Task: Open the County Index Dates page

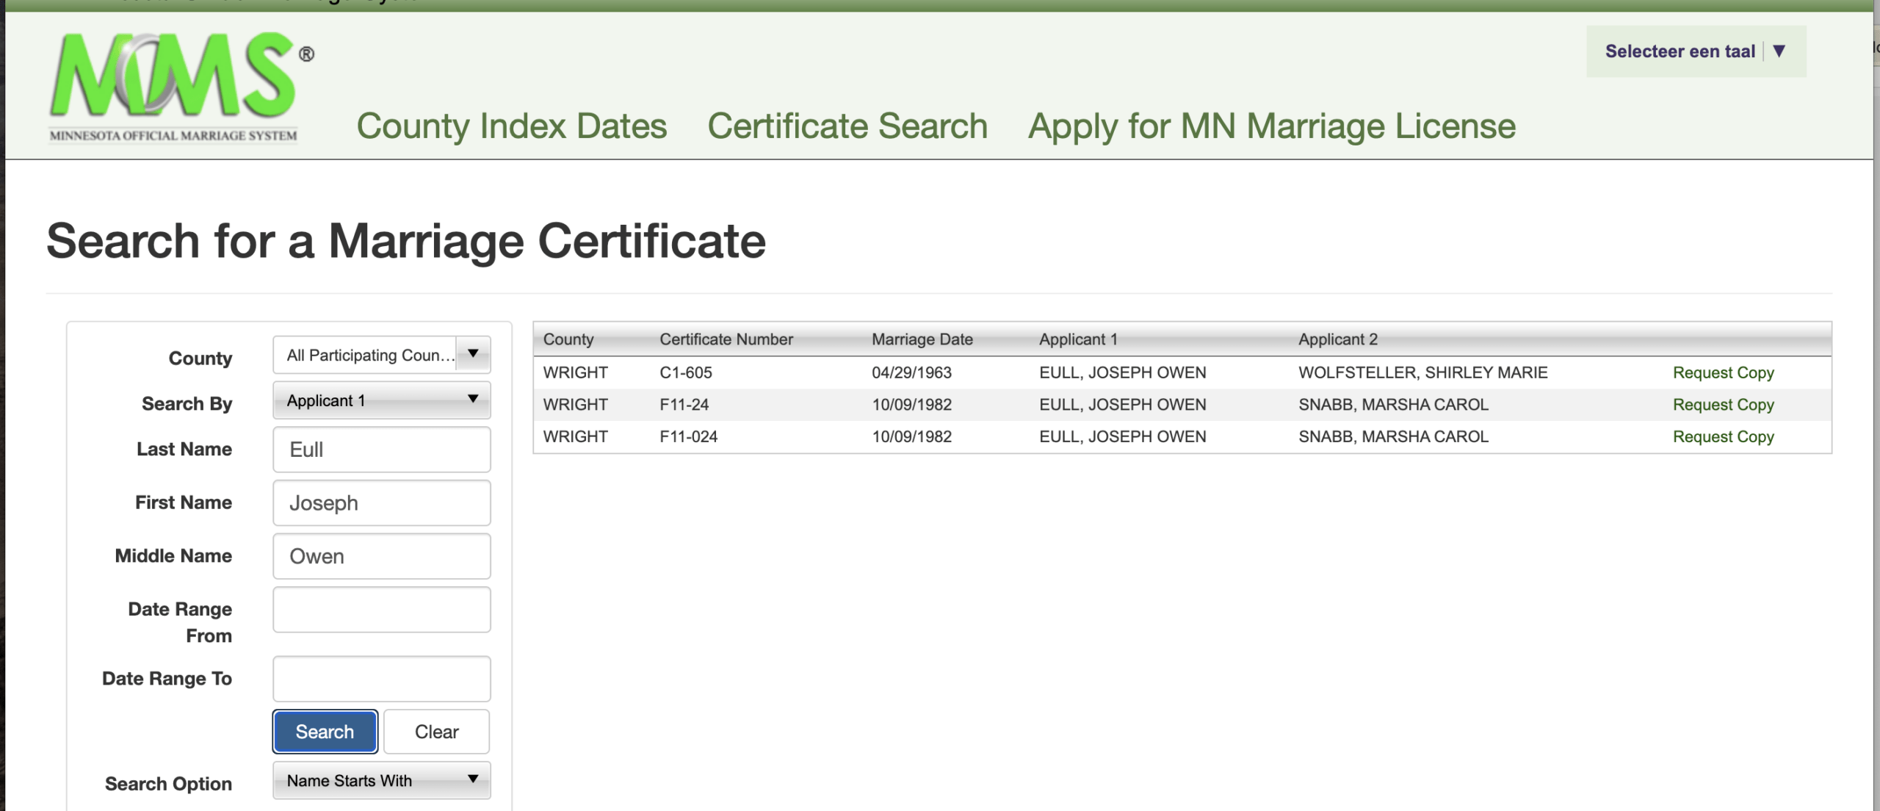Action: pos(511,126)
